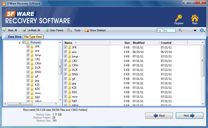This screenshot has height=128, width=208.
Task: Select the gif folder in the tree
Action: tap(37, 76)
